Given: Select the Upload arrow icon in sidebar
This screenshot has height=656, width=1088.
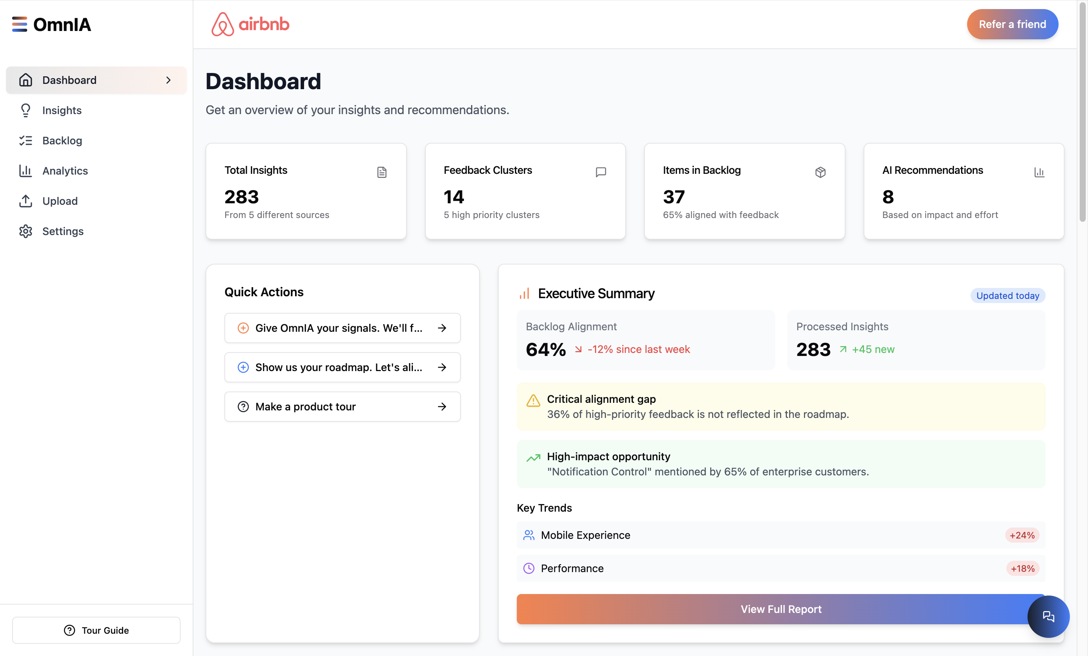Looking at the screenshot, I should [x=26, y=201].
